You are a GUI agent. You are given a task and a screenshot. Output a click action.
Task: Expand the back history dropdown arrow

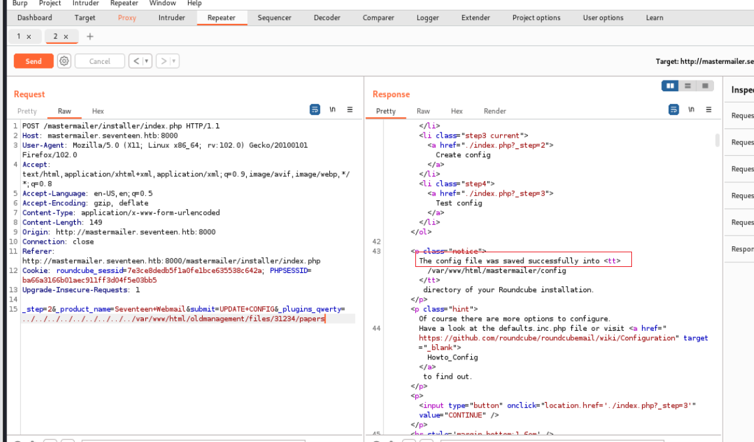click(x=146, y=61)
